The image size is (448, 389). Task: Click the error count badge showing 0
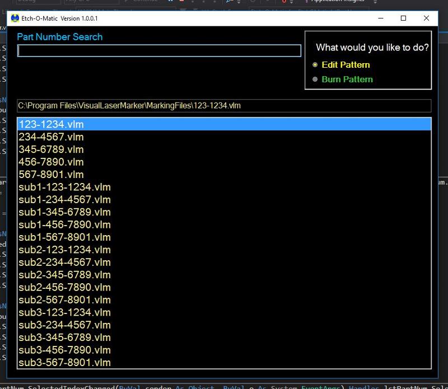(284, 3)
